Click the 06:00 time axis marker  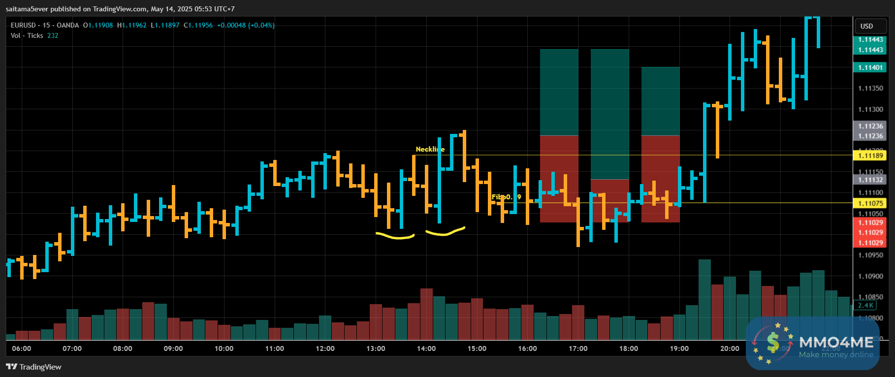(x=22, y=348)
